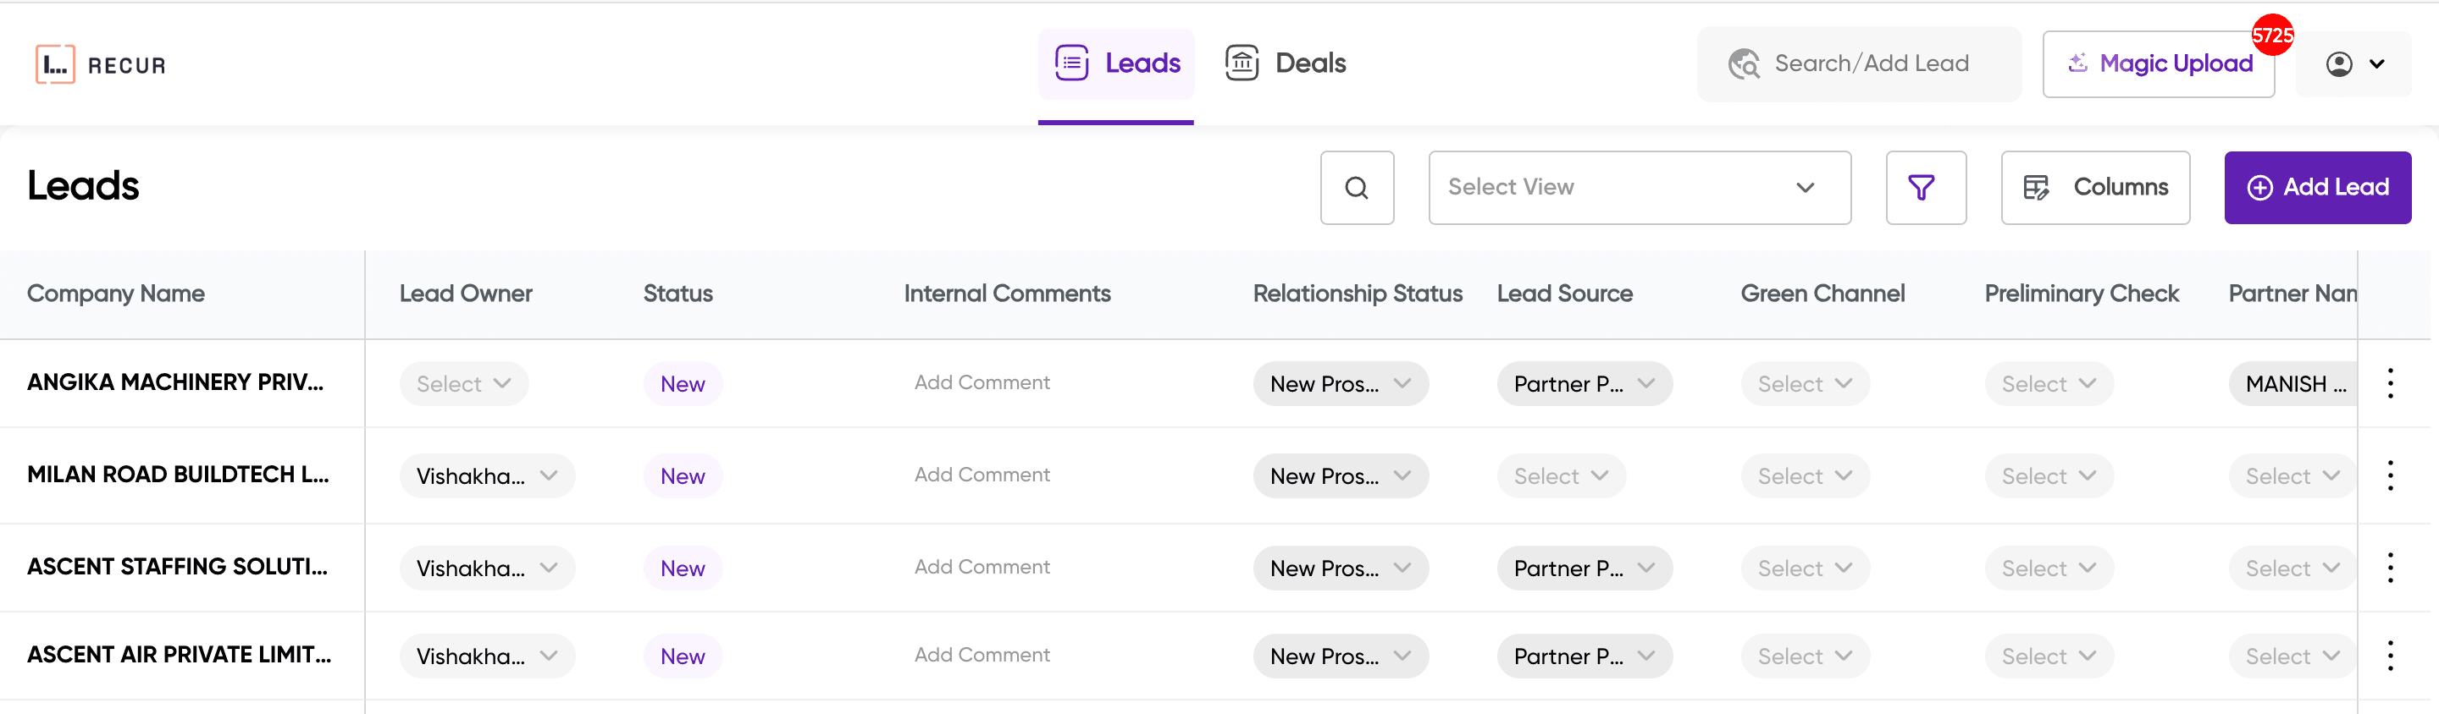Click the Add Lead plus icon

click(x=2262, y=187)
